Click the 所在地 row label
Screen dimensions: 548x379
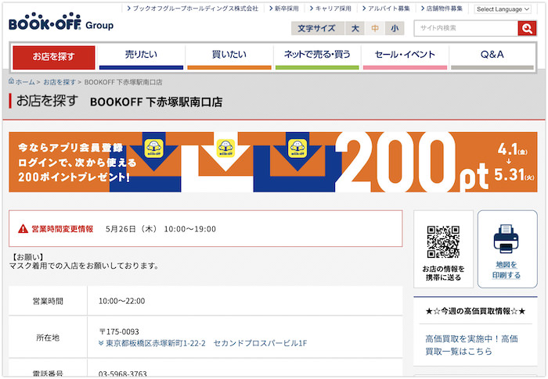pos(48,338)
